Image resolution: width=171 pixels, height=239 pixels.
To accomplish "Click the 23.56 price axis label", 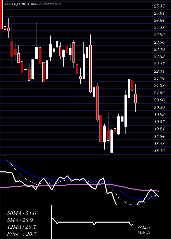I will click(159, 42).
